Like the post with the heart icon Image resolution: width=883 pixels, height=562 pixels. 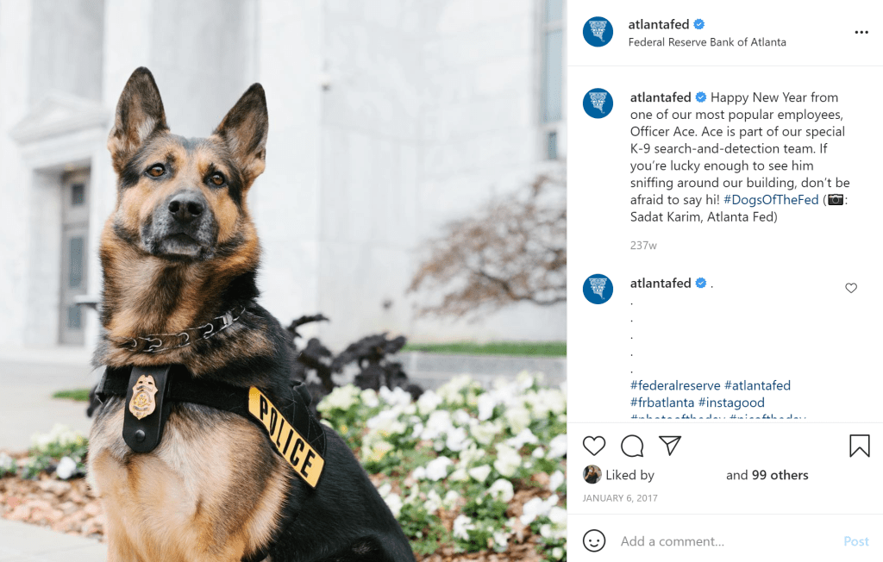(x=594, y=446)
